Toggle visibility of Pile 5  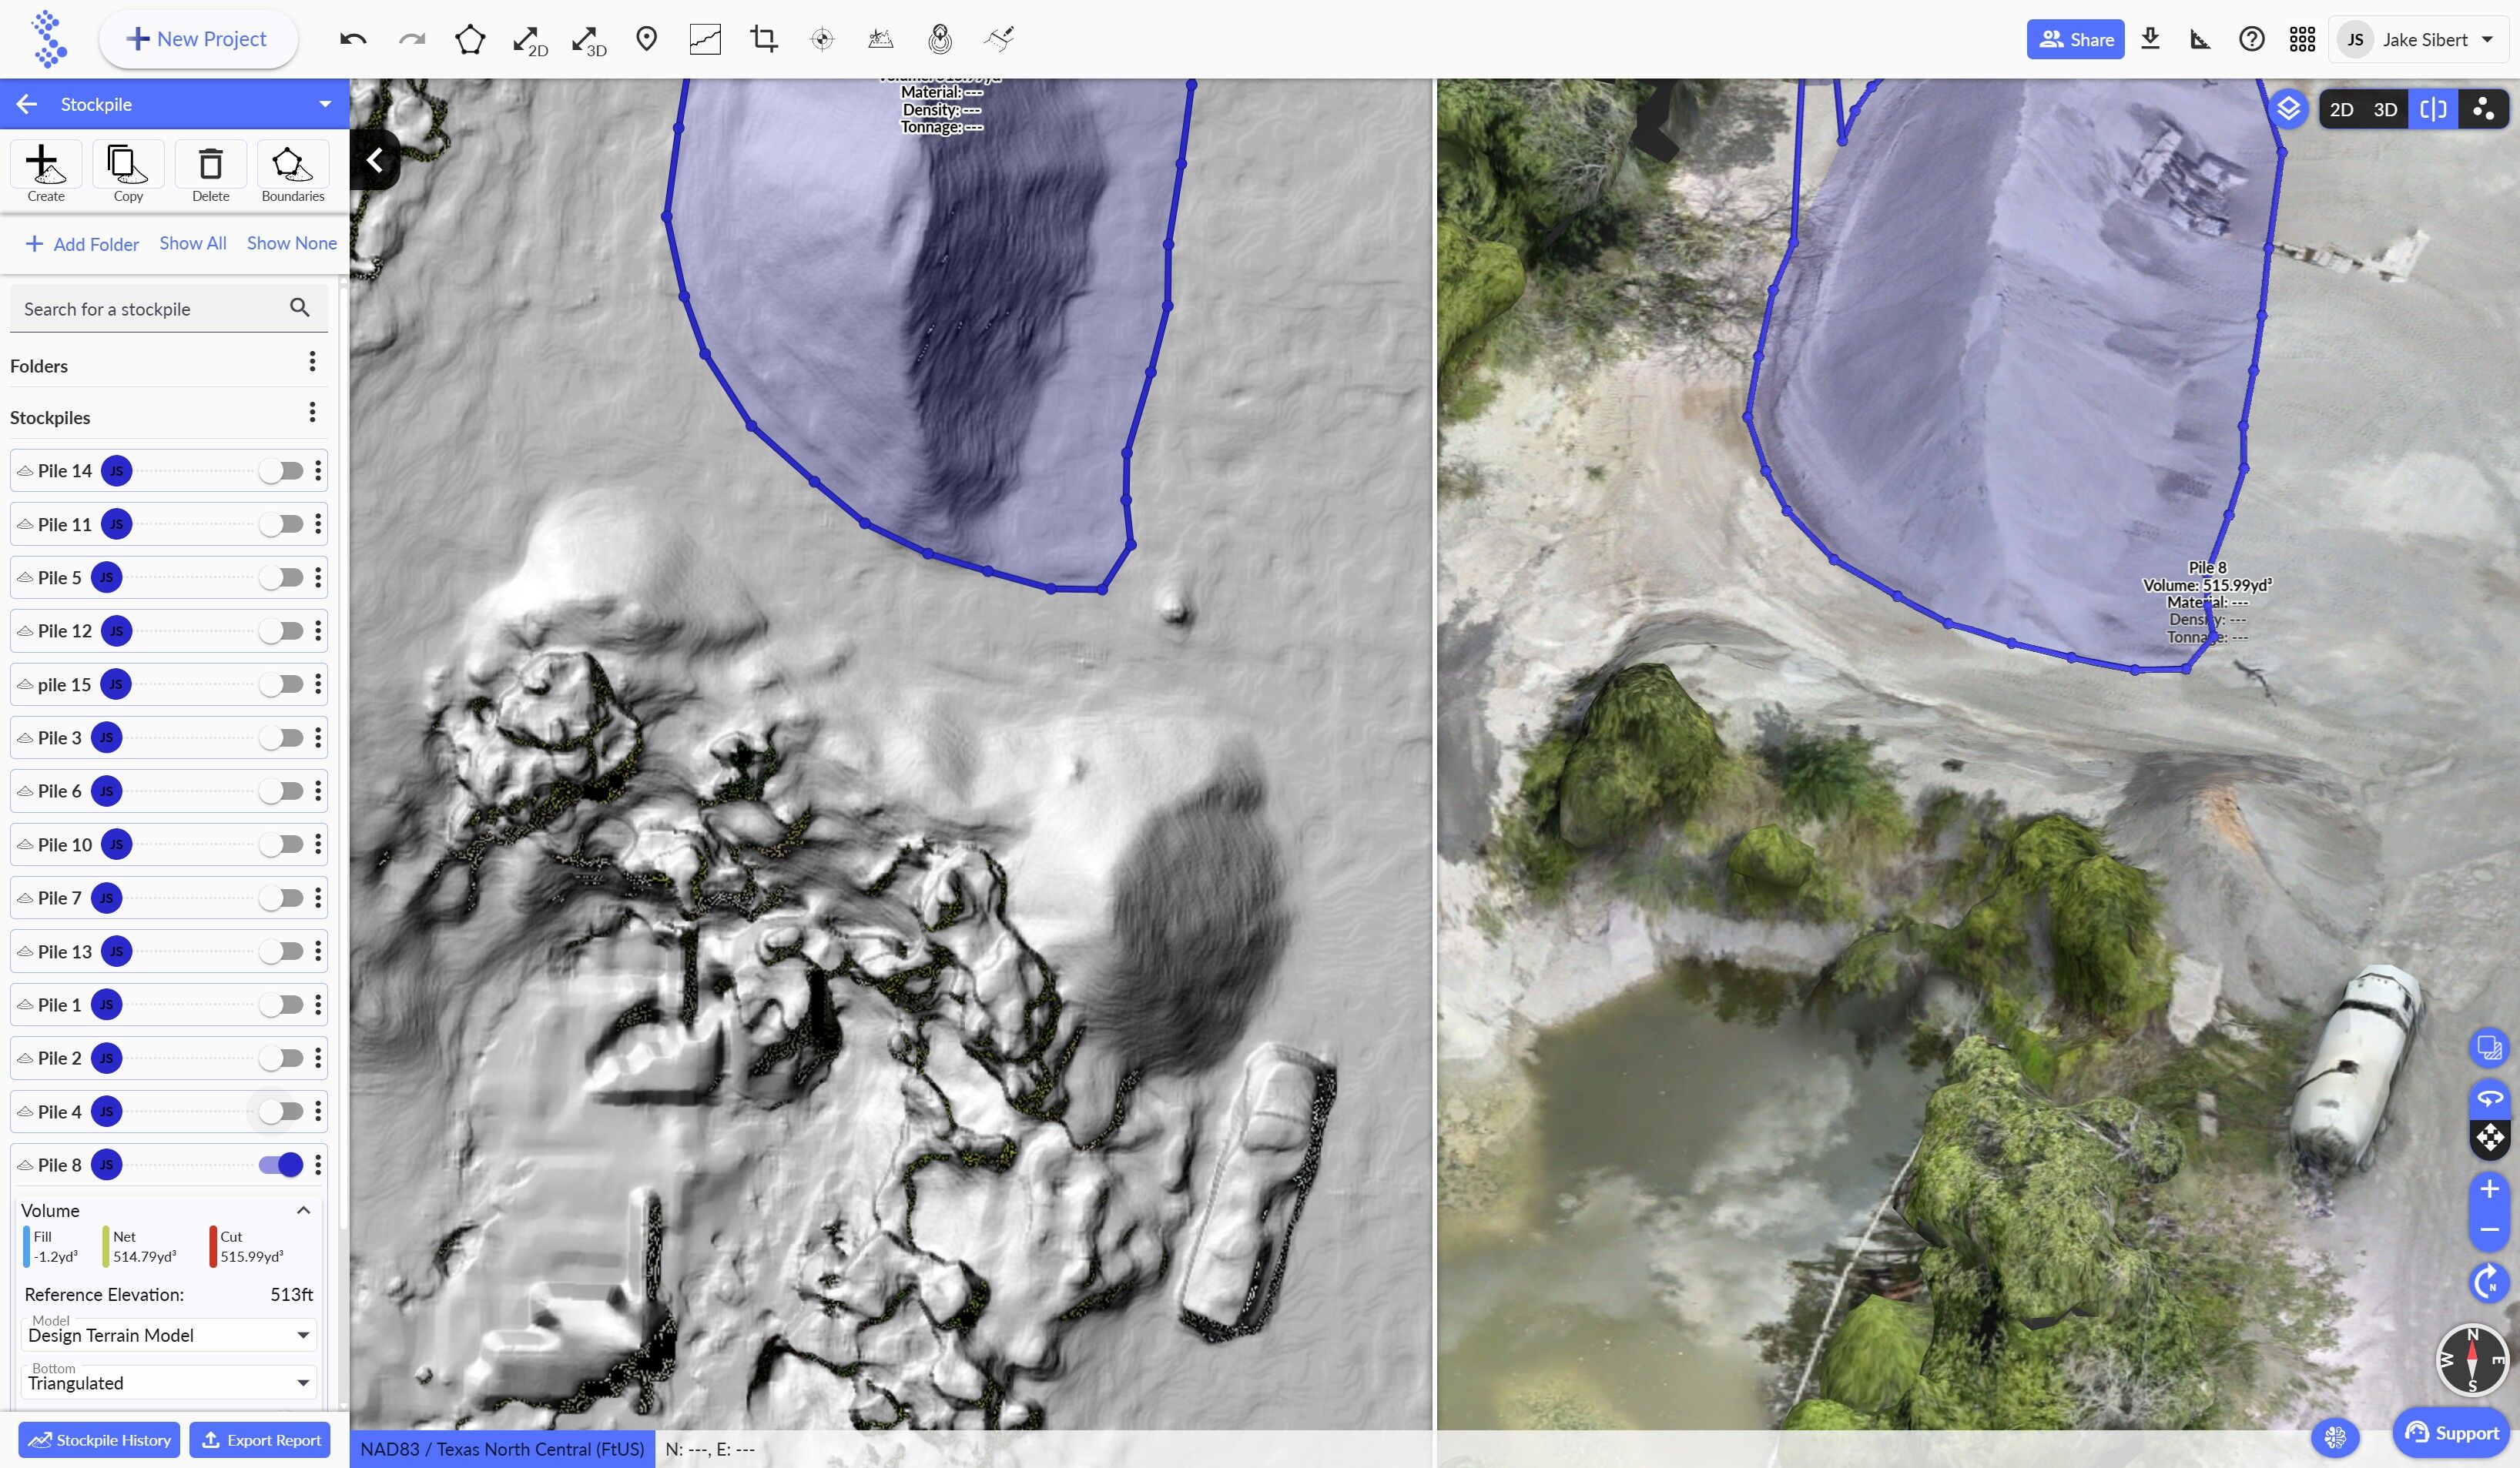tap(281, 577)
